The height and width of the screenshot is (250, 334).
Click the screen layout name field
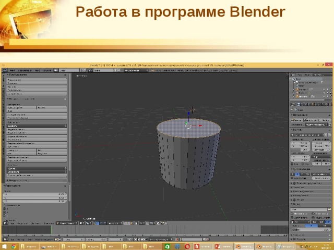(69, 70)
